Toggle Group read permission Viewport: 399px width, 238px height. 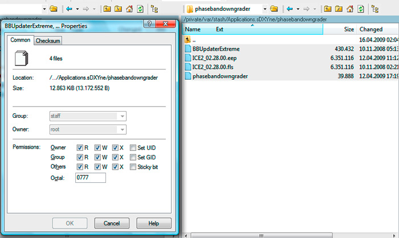tap(80, 157)
